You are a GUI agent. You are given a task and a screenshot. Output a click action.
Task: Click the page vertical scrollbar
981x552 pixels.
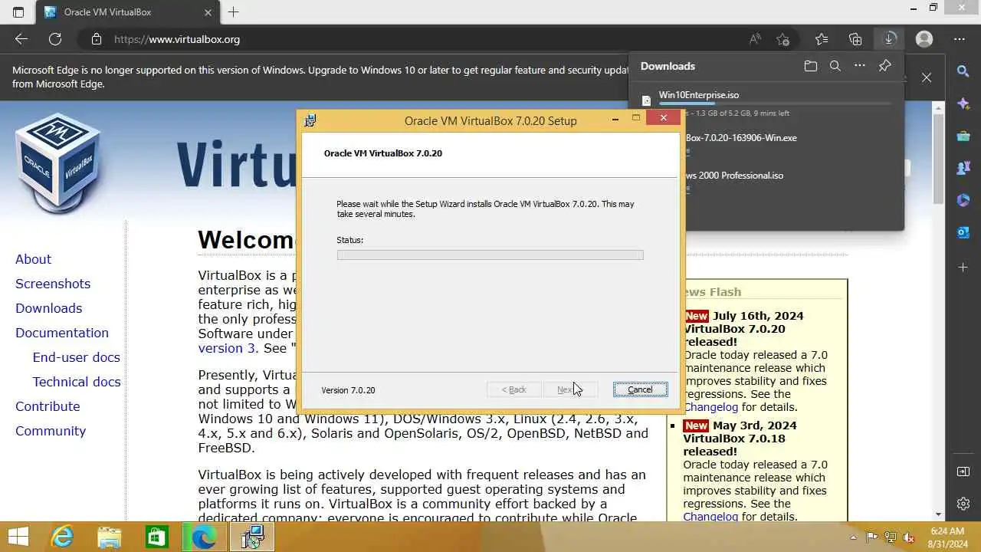pos(939,159)
